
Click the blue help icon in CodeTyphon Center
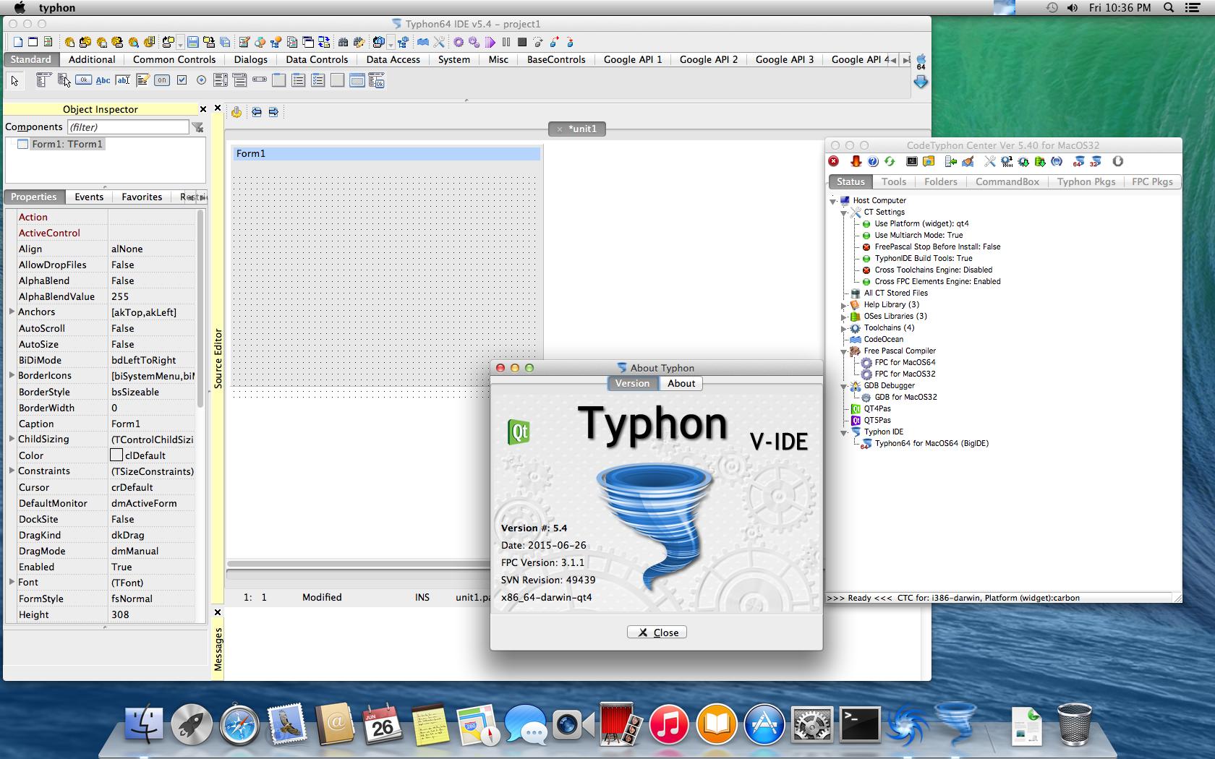873,161
